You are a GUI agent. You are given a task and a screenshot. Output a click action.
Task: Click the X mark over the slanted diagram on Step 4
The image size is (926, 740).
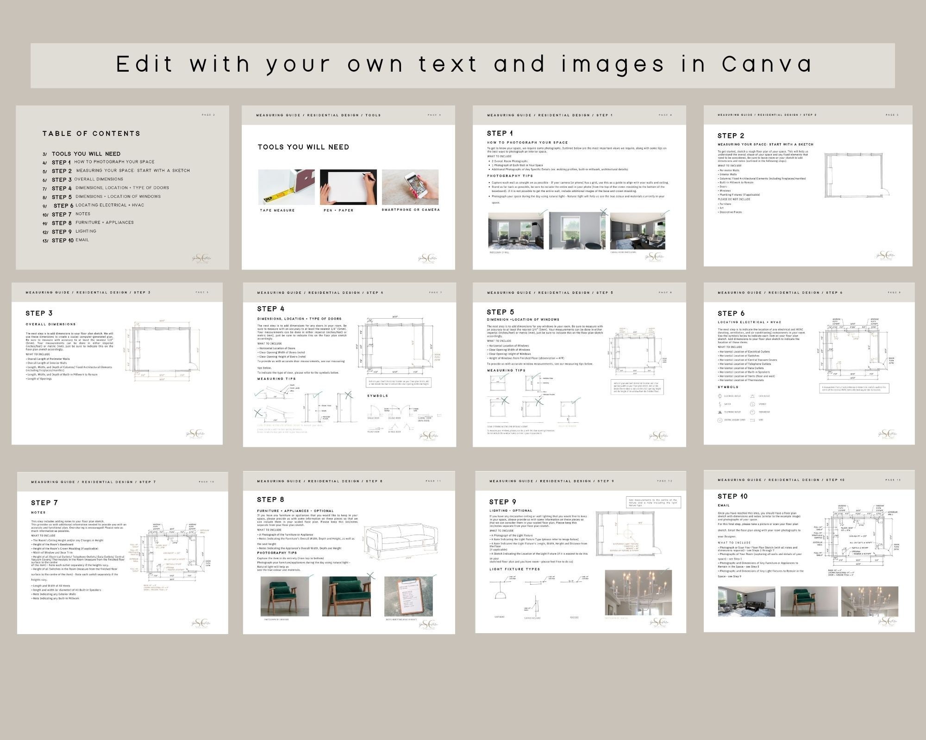(x=258, y=413)
